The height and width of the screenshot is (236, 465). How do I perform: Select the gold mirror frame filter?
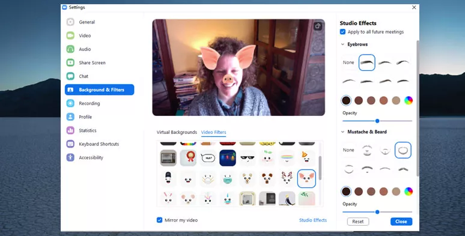(248, 198)
